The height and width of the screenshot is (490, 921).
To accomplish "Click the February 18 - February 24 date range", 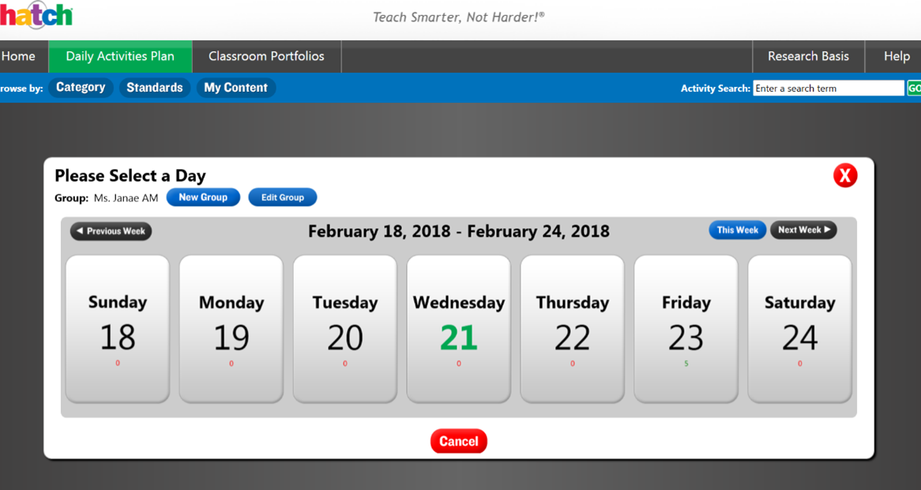I will (x=459, y=231).
